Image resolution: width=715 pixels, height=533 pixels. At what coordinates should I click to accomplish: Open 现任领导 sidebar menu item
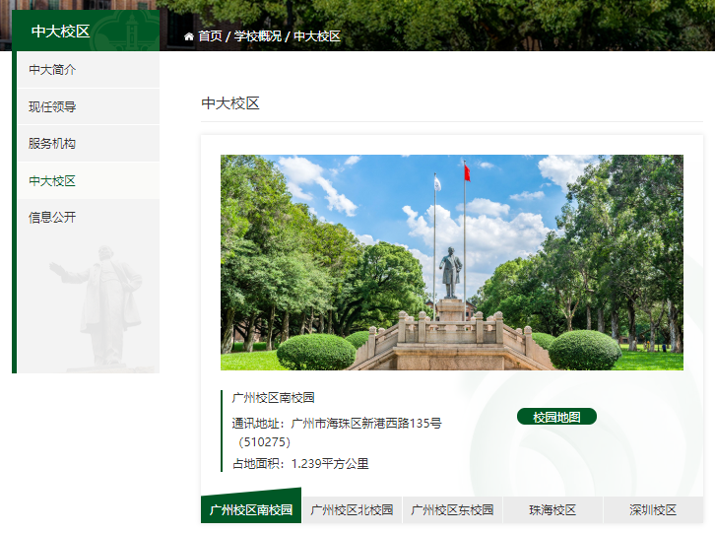[89, 106]
